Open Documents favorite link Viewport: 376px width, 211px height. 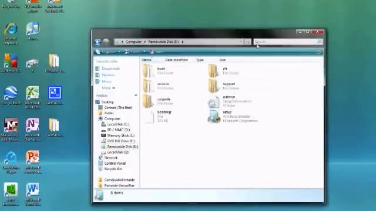click(x=108, y=69)
